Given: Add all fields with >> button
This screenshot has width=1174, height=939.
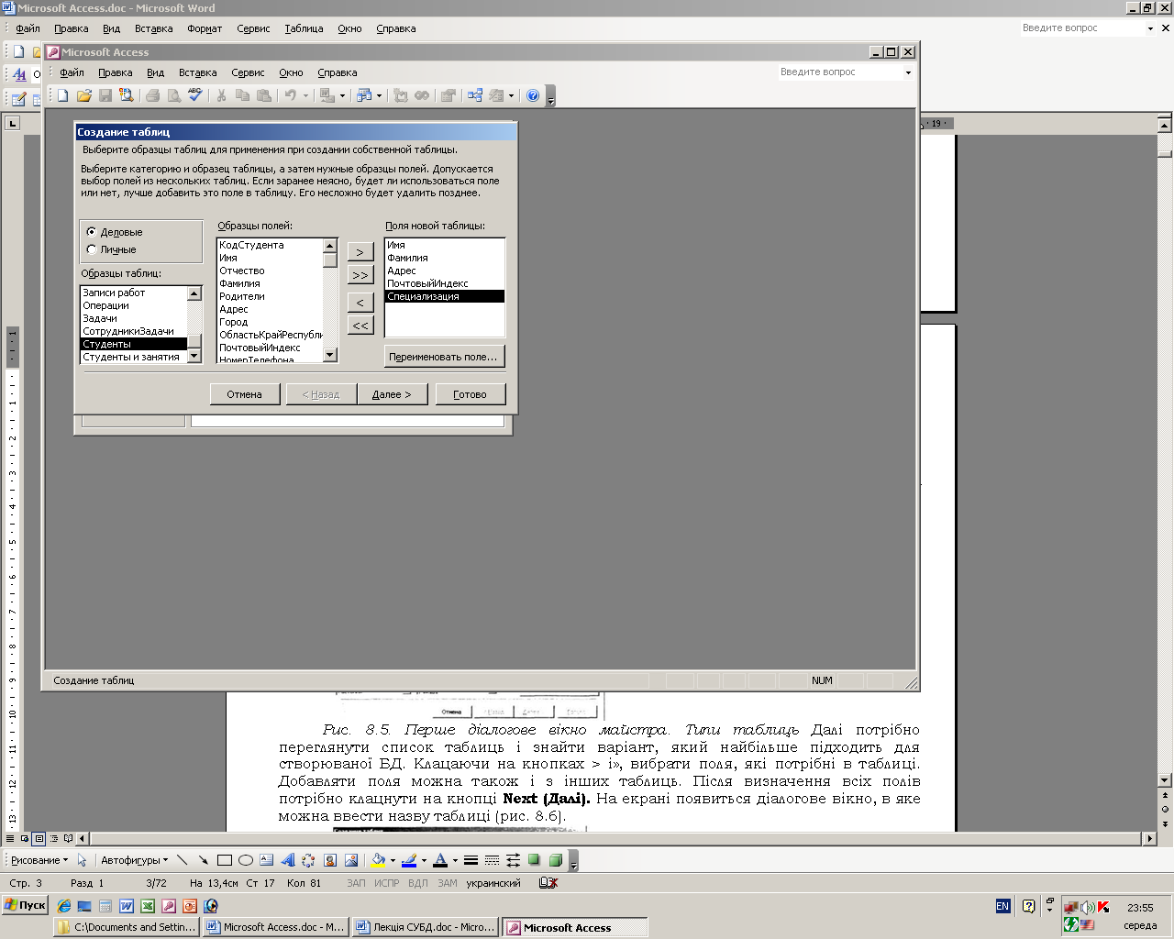Looking at the screenshot, I should coord(360,275).
